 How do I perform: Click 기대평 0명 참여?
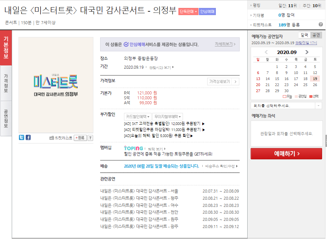(286, 15)
